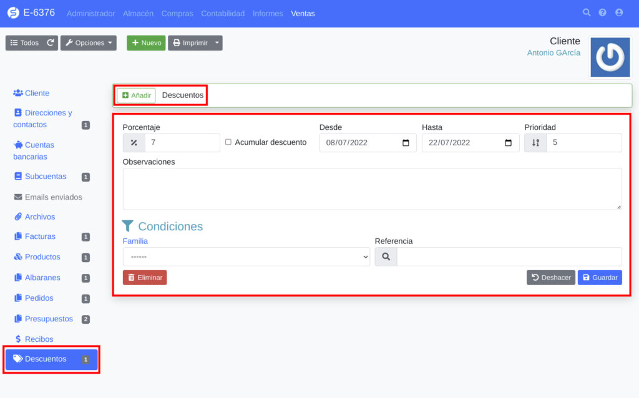639x398 pixels.
Task: Click the search magnifier icon in top bar
Action: click(x=587, y=12)
